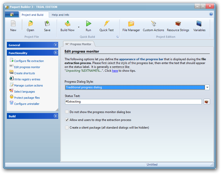This screenshot has width=221, height=174.
Task: Click the Status Text input field
Action: coord(133,102)
